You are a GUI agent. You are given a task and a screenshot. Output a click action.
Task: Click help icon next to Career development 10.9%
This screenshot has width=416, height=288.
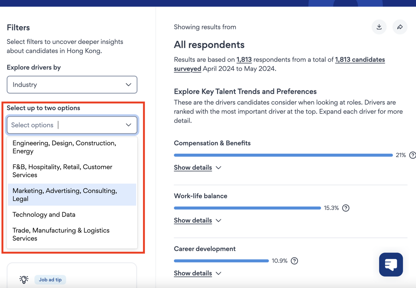click(294, 261)
